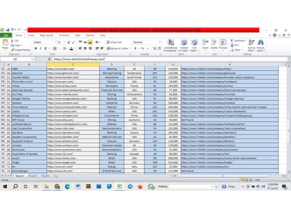The width and height of the screenshot is (291, 218).
Task: Switch to the Data tab
Action: point(78,35)
